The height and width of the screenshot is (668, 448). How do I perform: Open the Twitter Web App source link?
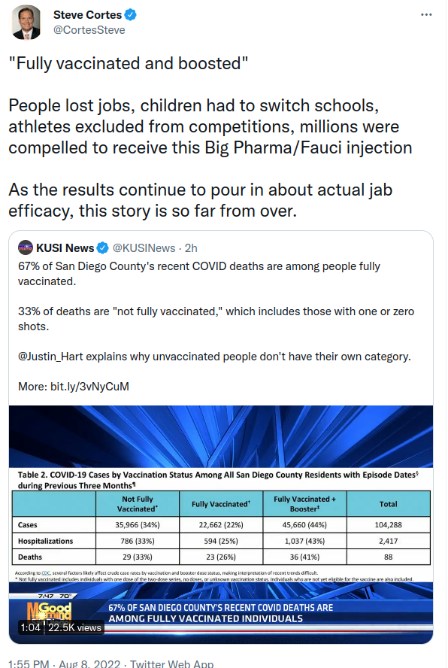(x=171, y=663)
